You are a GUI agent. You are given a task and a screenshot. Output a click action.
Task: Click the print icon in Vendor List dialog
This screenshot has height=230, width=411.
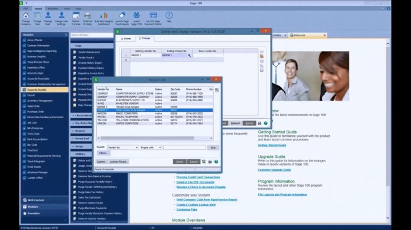(210, 162)
